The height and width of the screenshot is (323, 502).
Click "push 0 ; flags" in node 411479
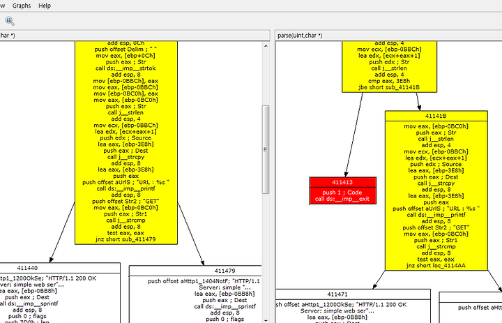pos(225,319)
